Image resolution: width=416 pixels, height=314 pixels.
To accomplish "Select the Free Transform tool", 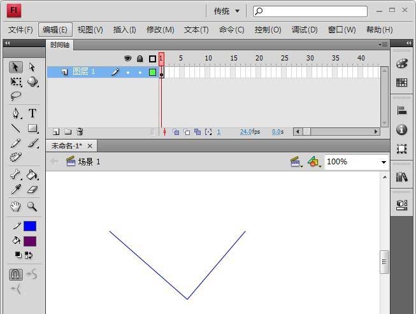I will [16, 82].
